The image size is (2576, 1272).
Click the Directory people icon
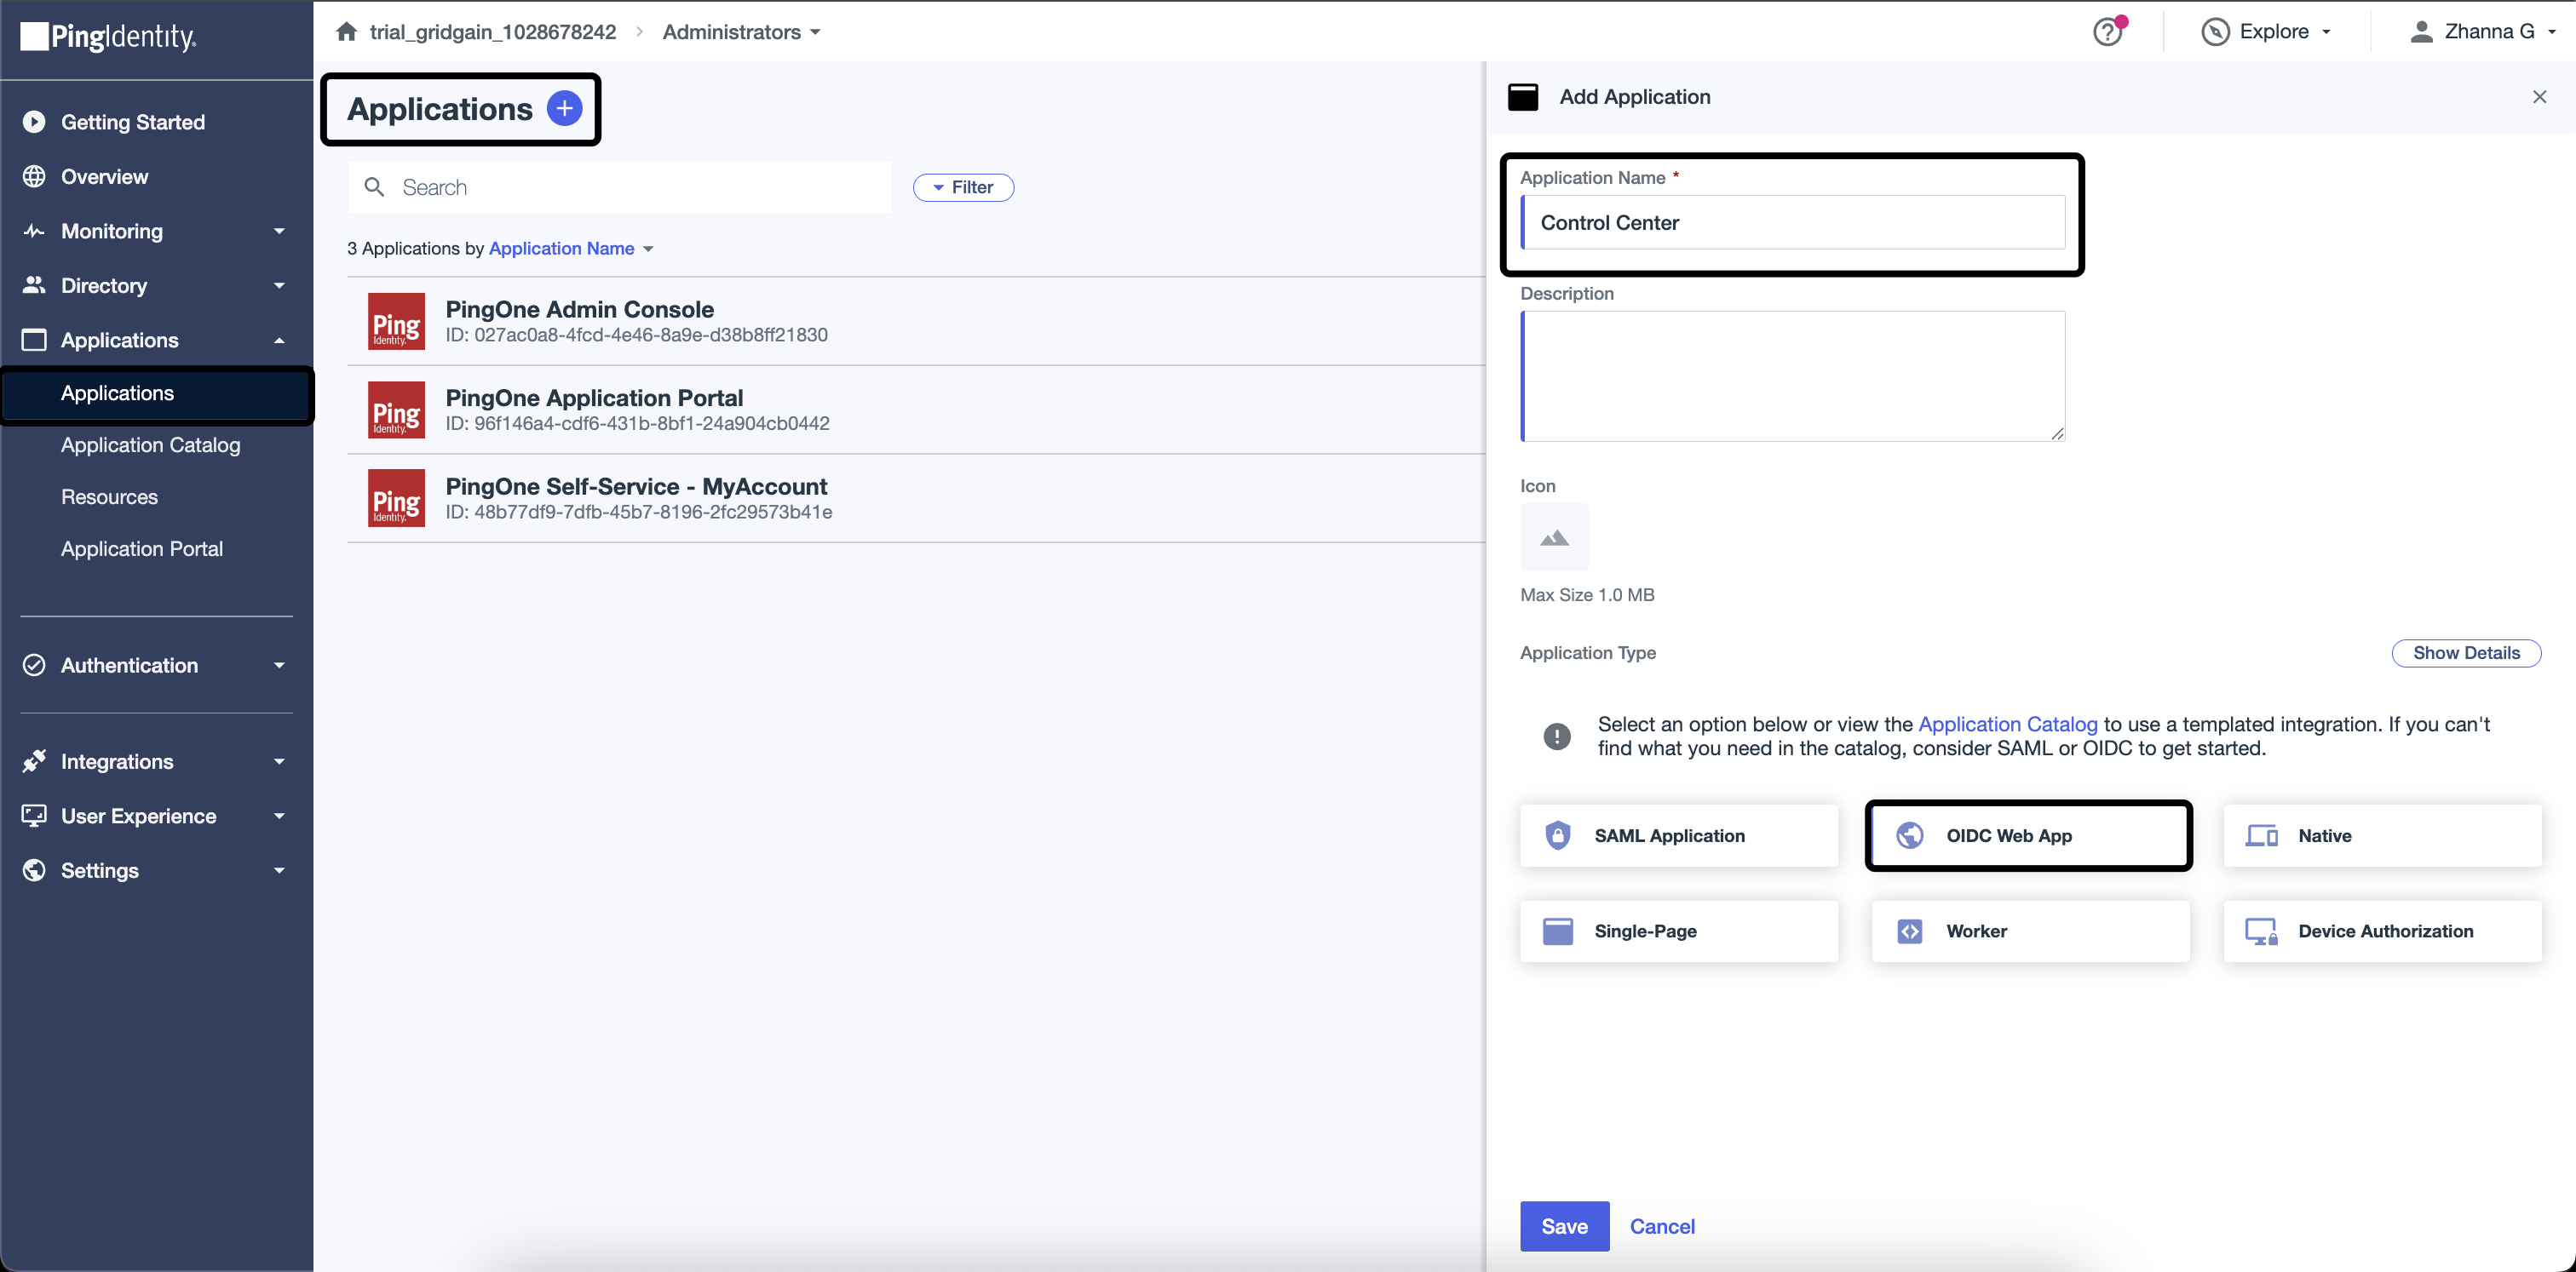pos(34,286)
